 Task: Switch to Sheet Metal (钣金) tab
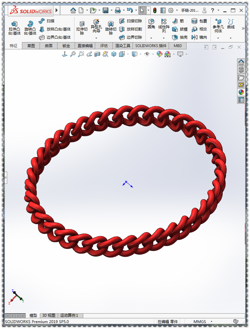[x=66, y=46]
